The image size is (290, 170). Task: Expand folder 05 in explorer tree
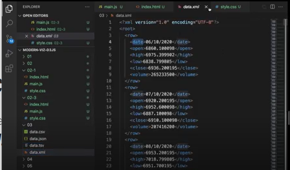pyautogui.click(x=29, y=166)
